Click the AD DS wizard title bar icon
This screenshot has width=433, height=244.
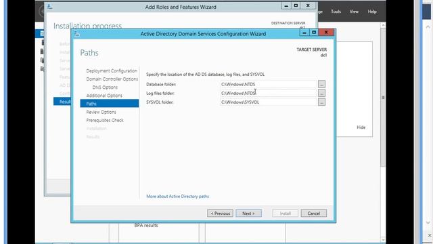(x=76, y=34)
